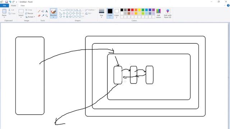Image resolution: width=230 pixels, height=129 pixels.
Task: Select the Oval shape
Action: coord(67,10)
